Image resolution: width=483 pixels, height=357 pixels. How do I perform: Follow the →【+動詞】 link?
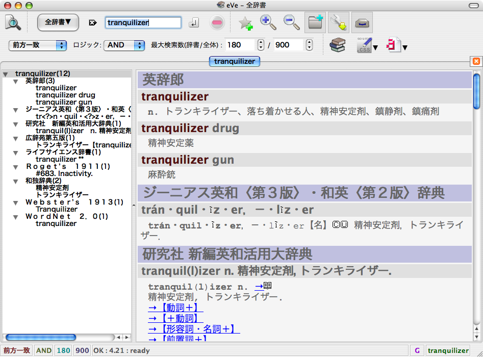[x=175, y=318]
